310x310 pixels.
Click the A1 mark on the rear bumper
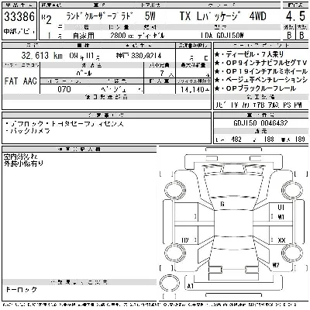(191, 286)
